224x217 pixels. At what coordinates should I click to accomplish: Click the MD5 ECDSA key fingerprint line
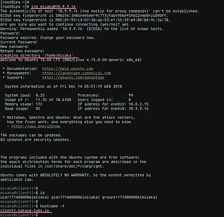(x=85, y=20)
